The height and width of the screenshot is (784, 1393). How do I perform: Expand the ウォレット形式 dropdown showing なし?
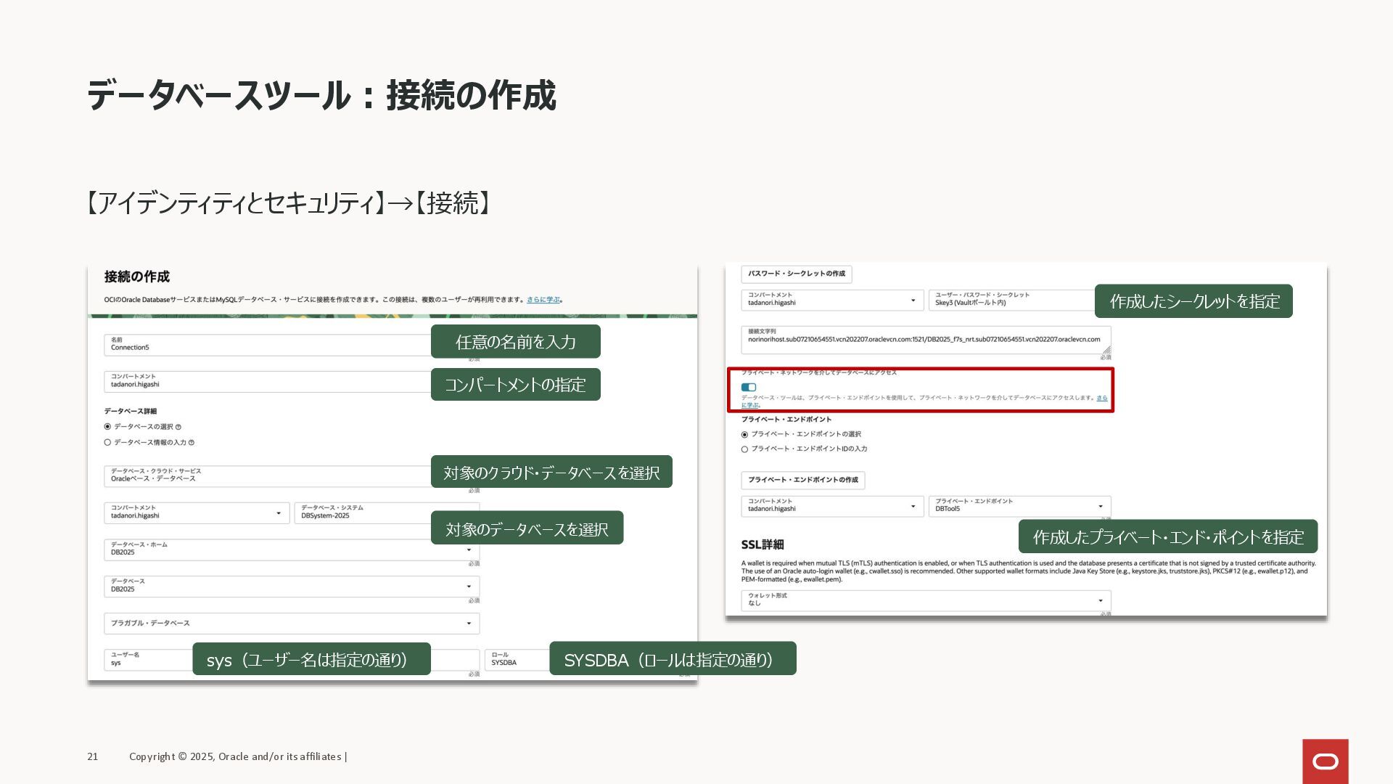pyautogui.click(x=926, y=600)
